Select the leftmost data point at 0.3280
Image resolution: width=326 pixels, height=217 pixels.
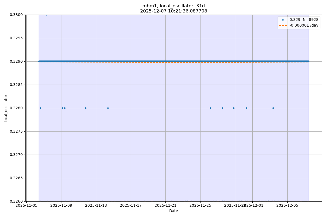(x=40, y=108)
